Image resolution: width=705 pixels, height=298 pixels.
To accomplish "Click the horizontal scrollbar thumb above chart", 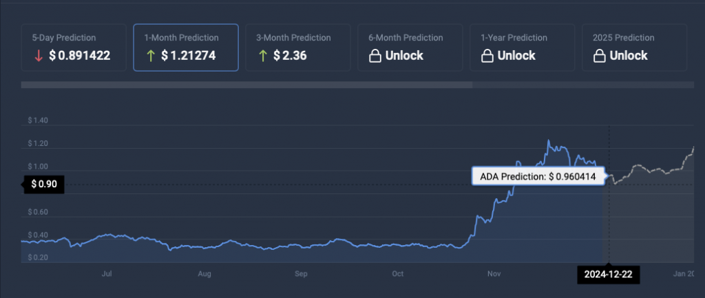I will pos(246,85).
